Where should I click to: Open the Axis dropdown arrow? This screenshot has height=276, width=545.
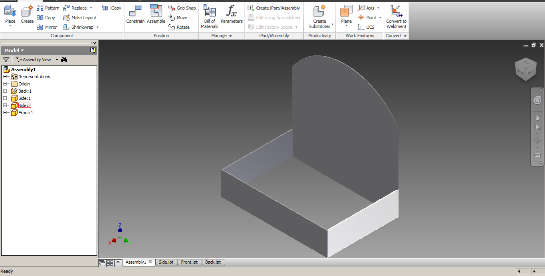click(x=379, y=8)
